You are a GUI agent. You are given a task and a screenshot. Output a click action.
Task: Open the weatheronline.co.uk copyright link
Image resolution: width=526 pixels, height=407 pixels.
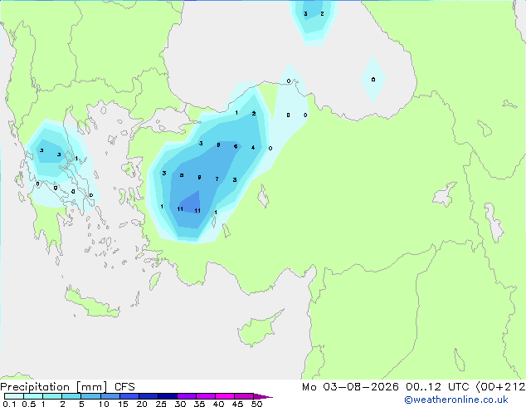coord(456,400)
